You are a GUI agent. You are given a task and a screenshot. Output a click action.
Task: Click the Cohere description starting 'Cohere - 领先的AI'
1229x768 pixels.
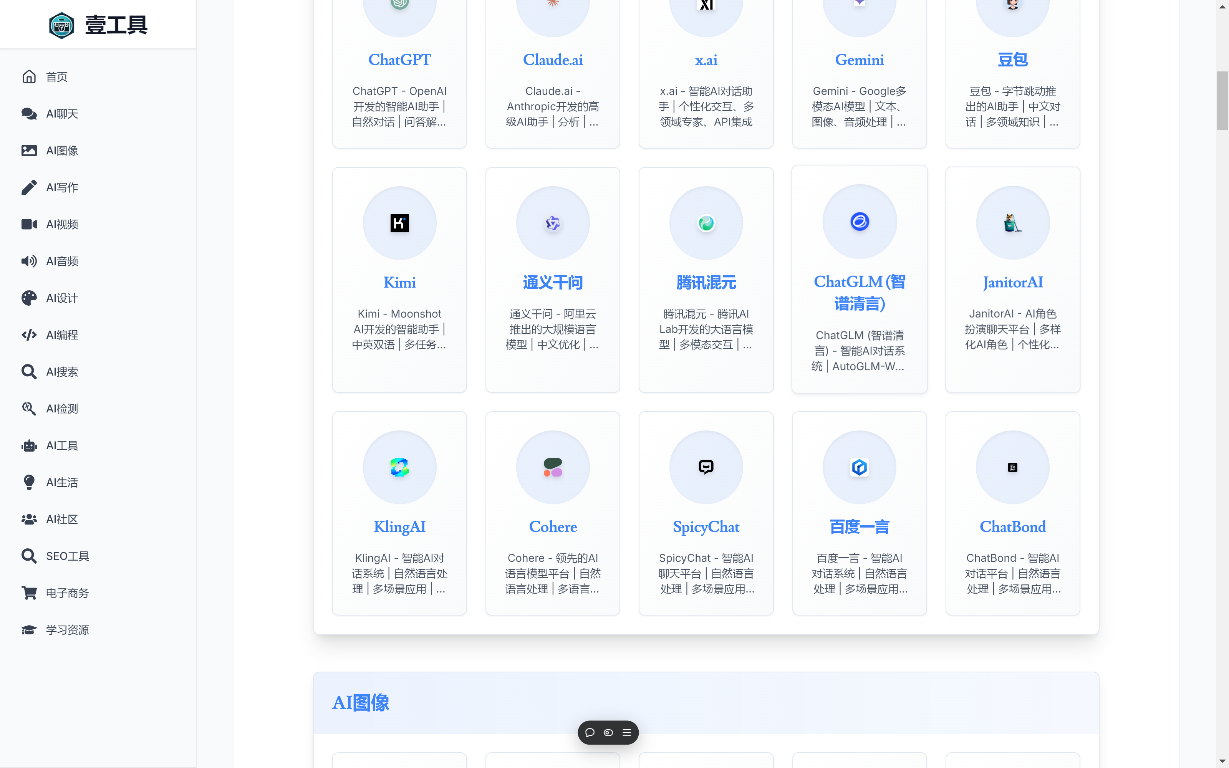click(553, 573)
